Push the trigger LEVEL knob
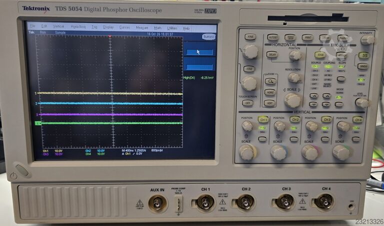Screen dimensions: 384x226 361,103
